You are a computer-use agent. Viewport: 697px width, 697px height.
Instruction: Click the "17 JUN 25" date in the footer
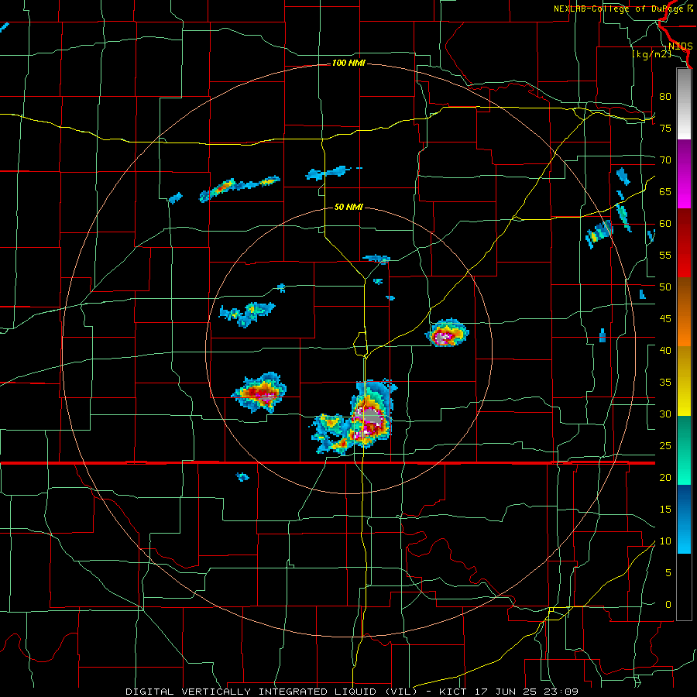(506, 692)
